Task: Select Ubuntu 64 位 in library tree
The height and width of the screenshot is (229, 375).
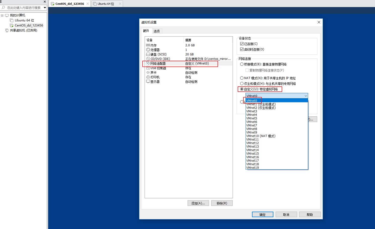Action: (x=24, y=20)
